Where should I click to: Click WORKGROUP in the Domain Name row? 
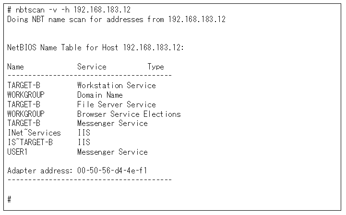coord(26,95)
